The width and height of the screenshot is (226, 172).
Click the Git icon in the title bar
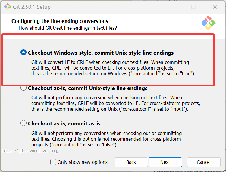point(7,7)
